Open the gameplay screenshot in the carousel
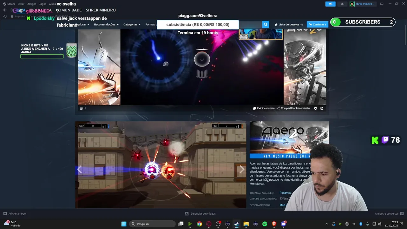 [161, 165]
